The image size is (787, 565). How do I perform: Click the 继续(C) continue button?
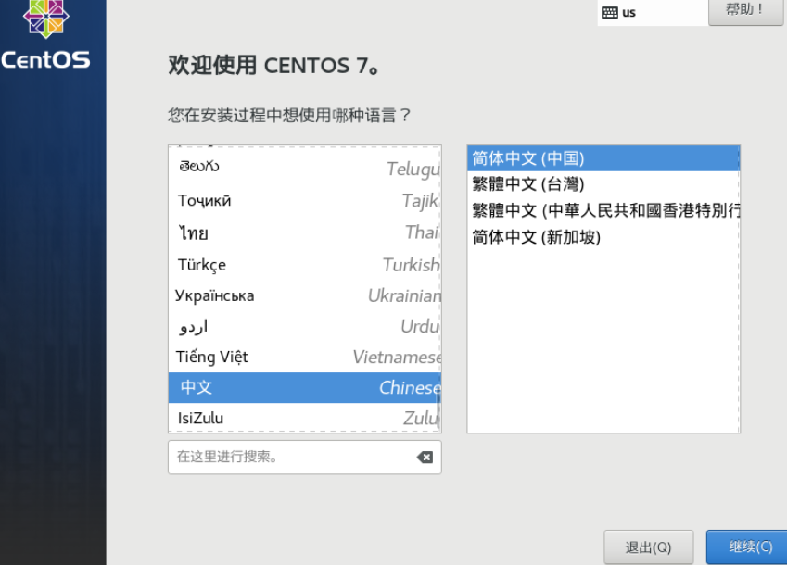(x=748, y=546)
